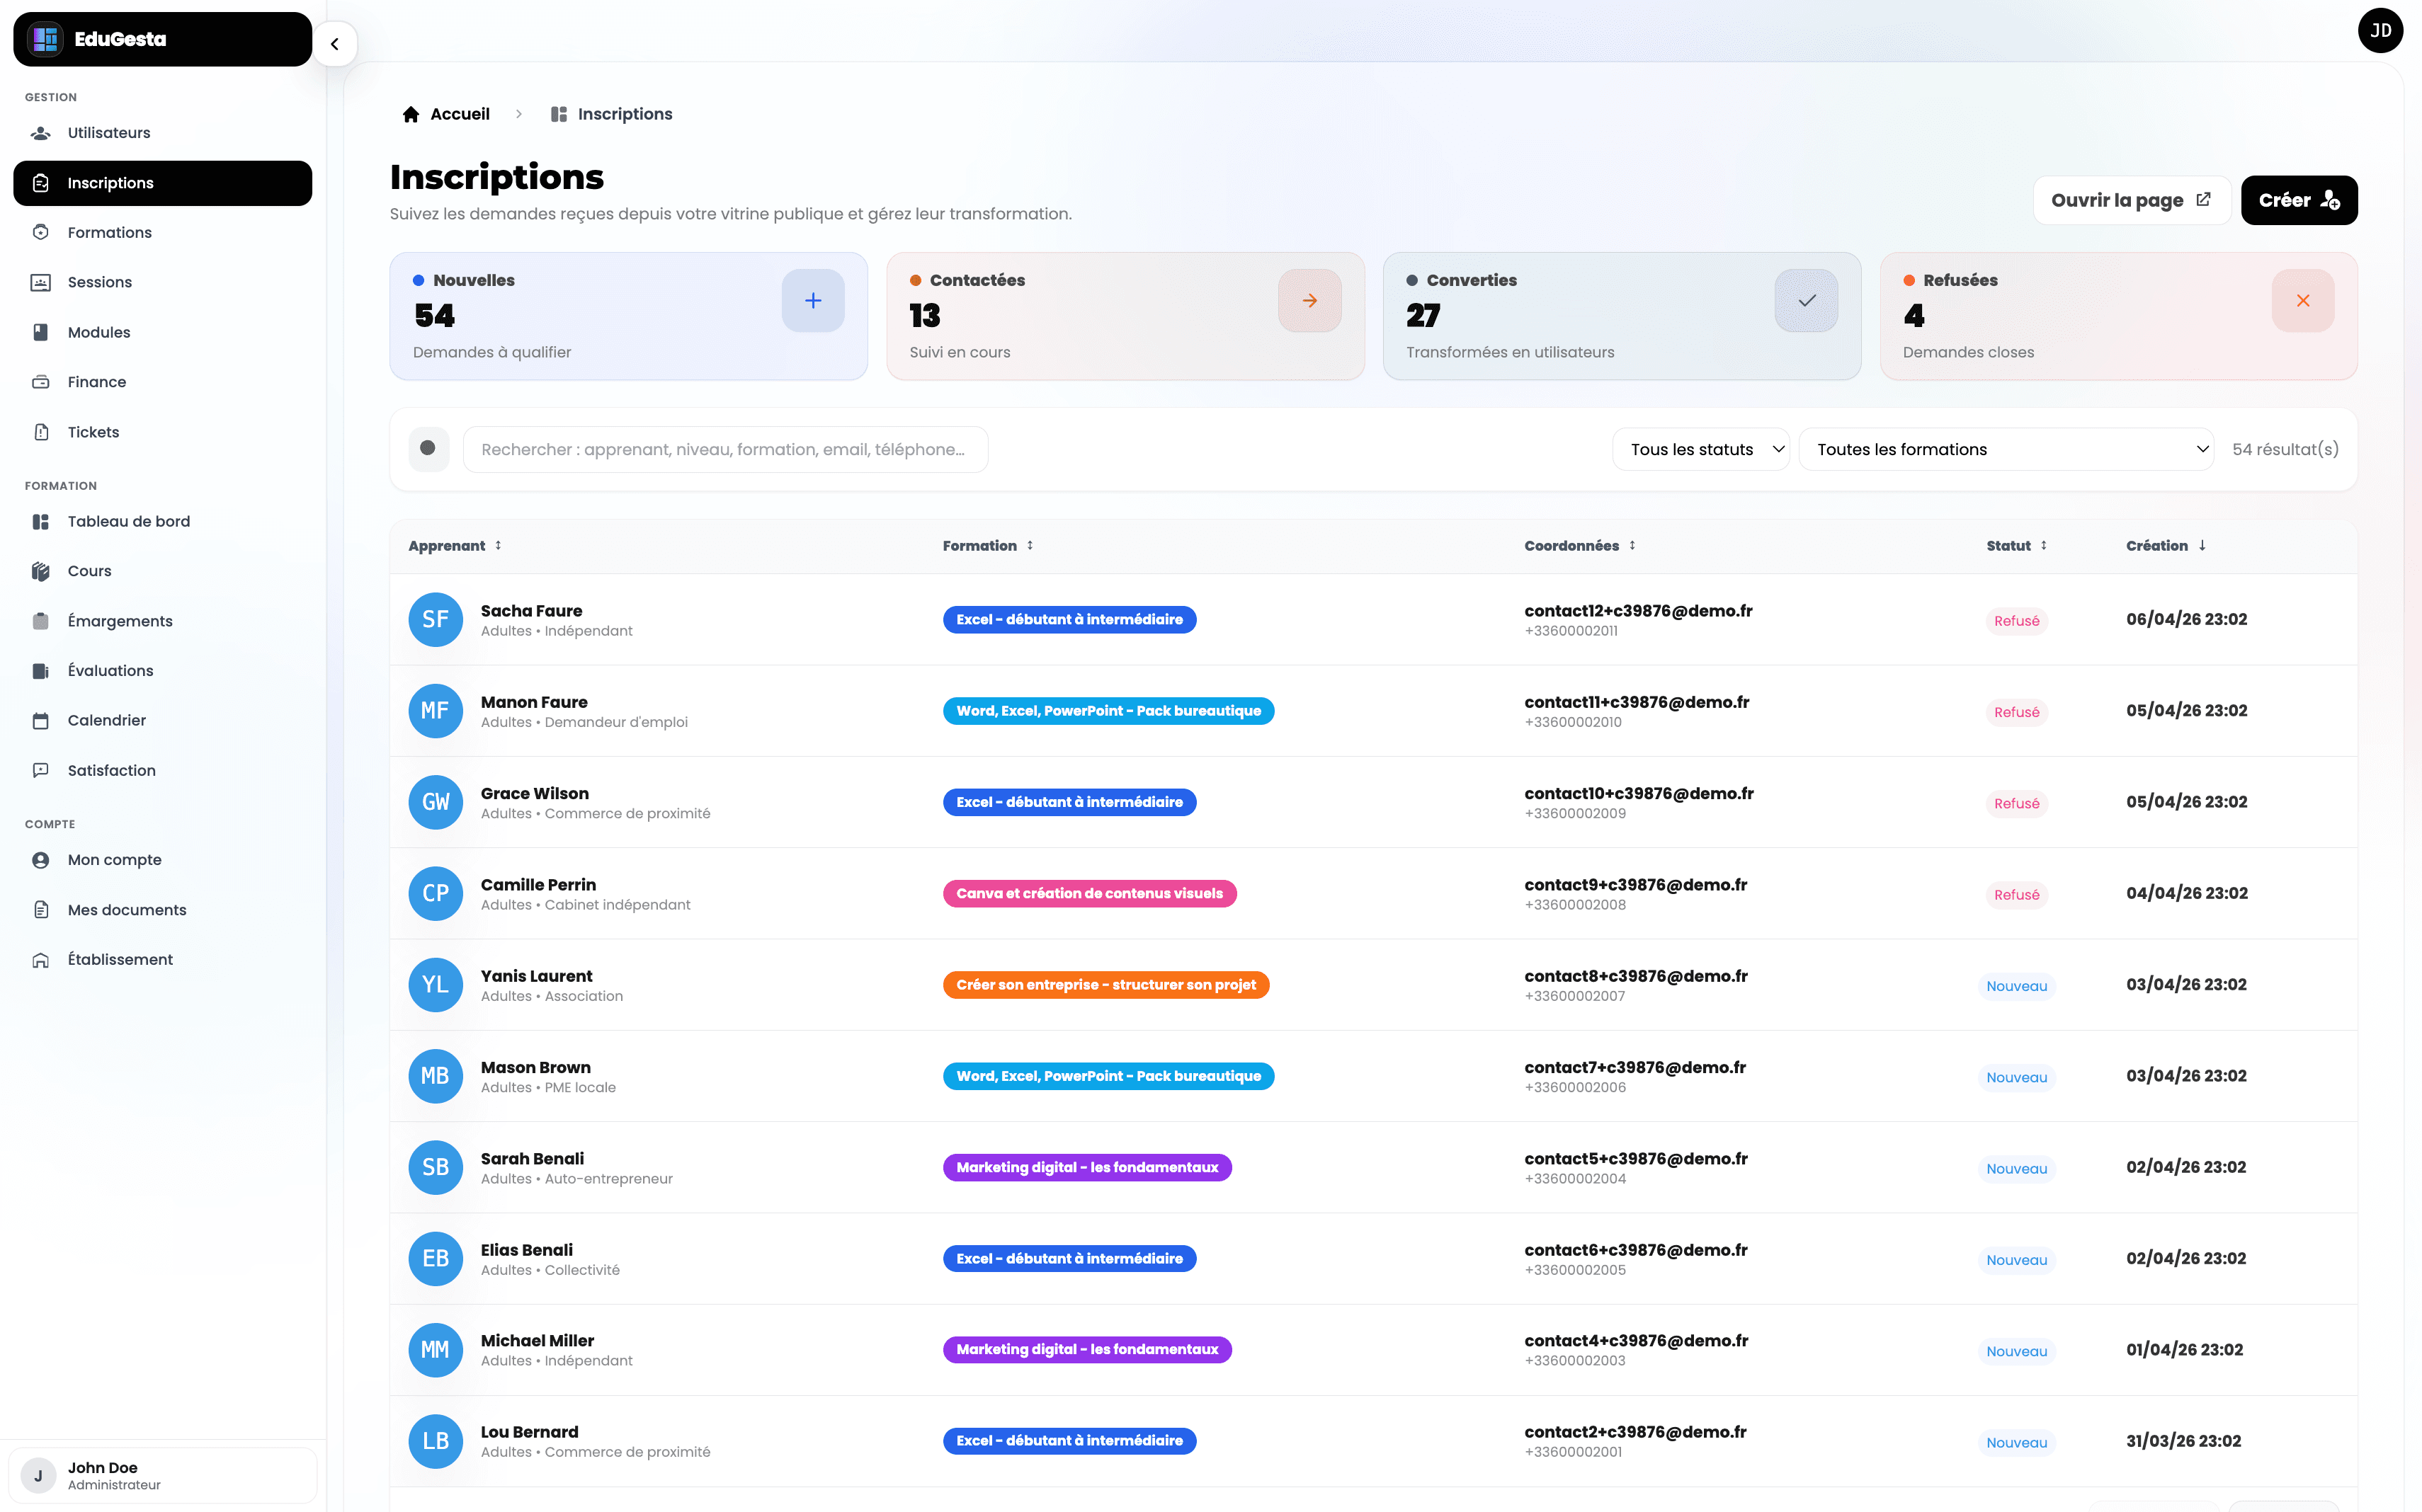Go to Émargements in sidebar
Image resolution: width=2422 pixels, height=1512 pixels.
[x=120, y=621]
